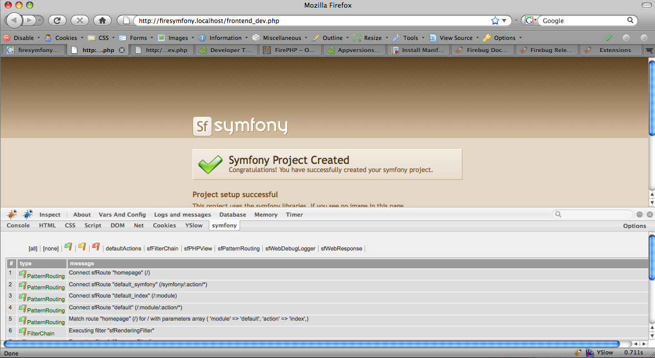
Task: Open the Console tab in Firebug
Action: (x=18, y=225)
